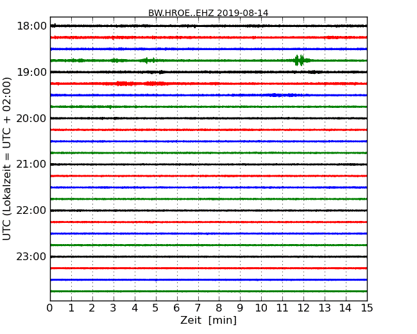Viewport: 417px width, 334px height.
Task: Click the red 19:15 burst near minute 5
Action: (x=155, y=83)
